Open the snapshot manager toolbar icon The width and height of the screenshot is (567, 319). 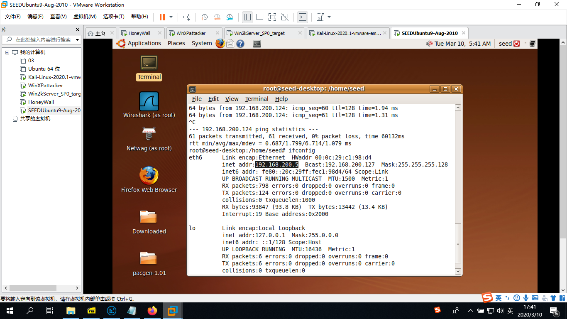(x=230, y=17)
